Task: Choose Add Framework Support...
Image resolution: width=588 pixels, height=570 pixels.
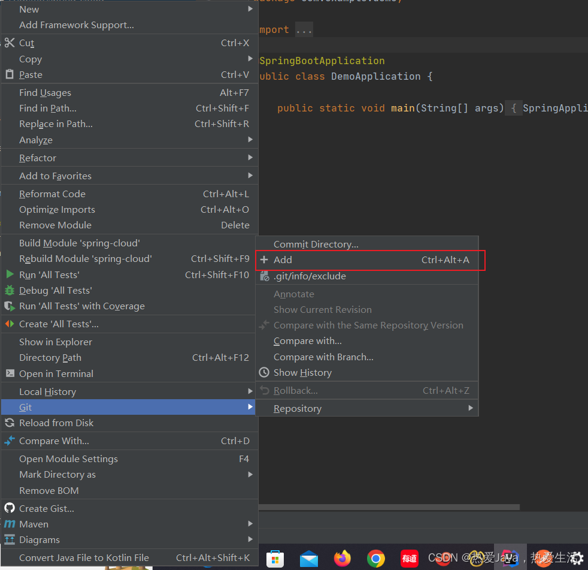Action: (129, 25)
